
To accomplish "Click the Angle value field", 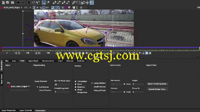I will pyautogui.click(x=138, y=84).
